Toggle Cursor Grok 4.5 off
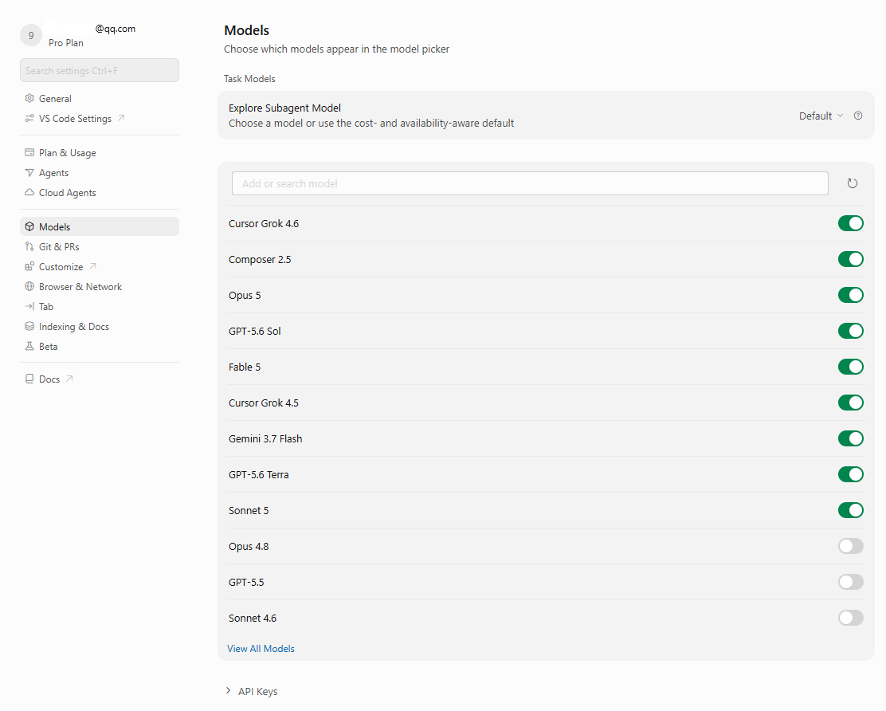Screen dimensions: 886x711 point(850,403)
